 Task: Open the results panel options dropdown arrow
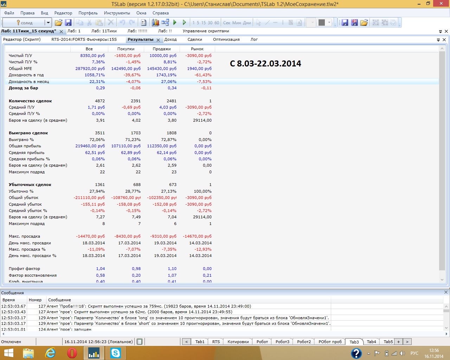coord(438,40)
